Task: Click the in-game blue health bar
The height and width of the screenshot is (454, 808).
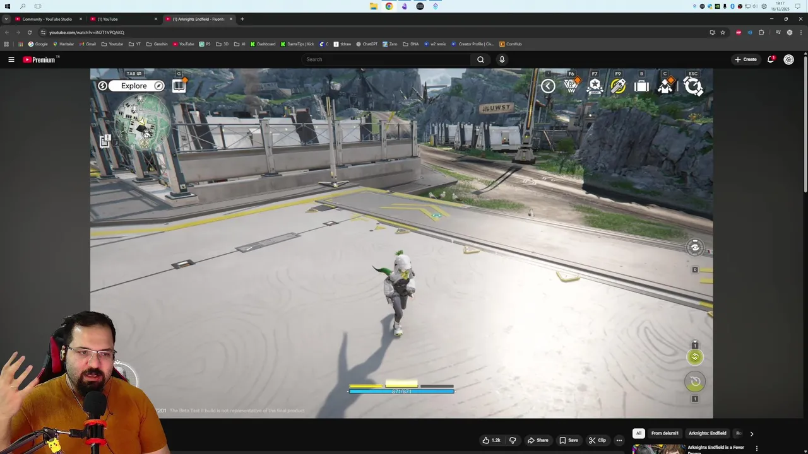Action: 401,392
